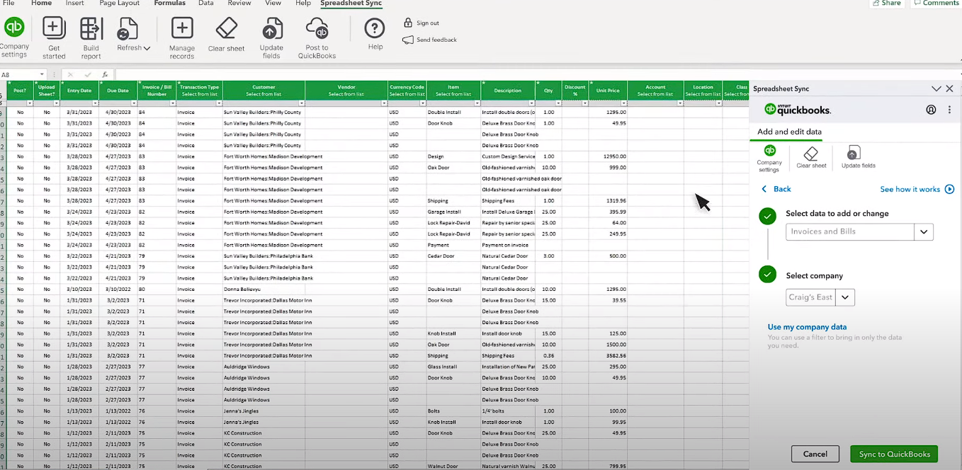Image resolution: width=962 pixels, height=470 pixels.
Task: Click the See how it works link
Action: [910, 189]
